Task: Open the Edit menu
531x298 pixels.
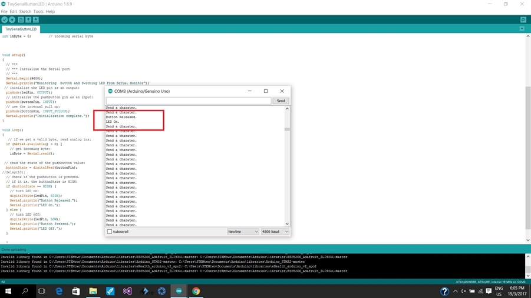Action: pyautogui.click(x=13, y=12)
